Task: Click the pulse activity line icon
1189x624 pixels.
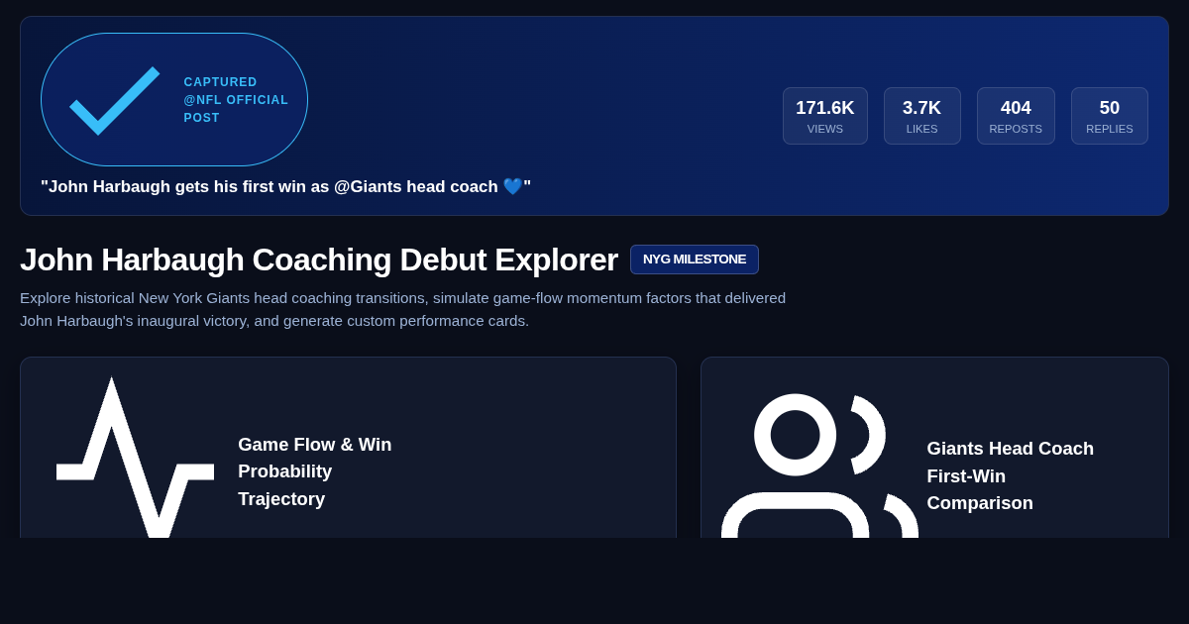Action: (136, 458)
